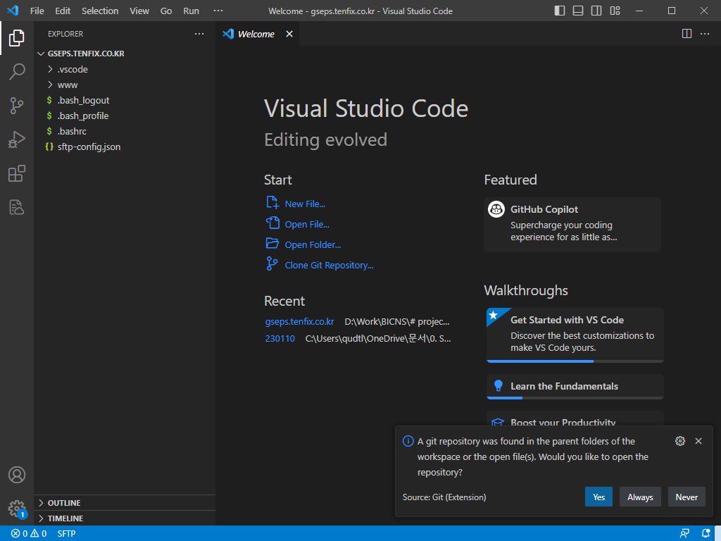The image size is (721, 541).
Task: Expand the .vscode folder
Action: 125,69
